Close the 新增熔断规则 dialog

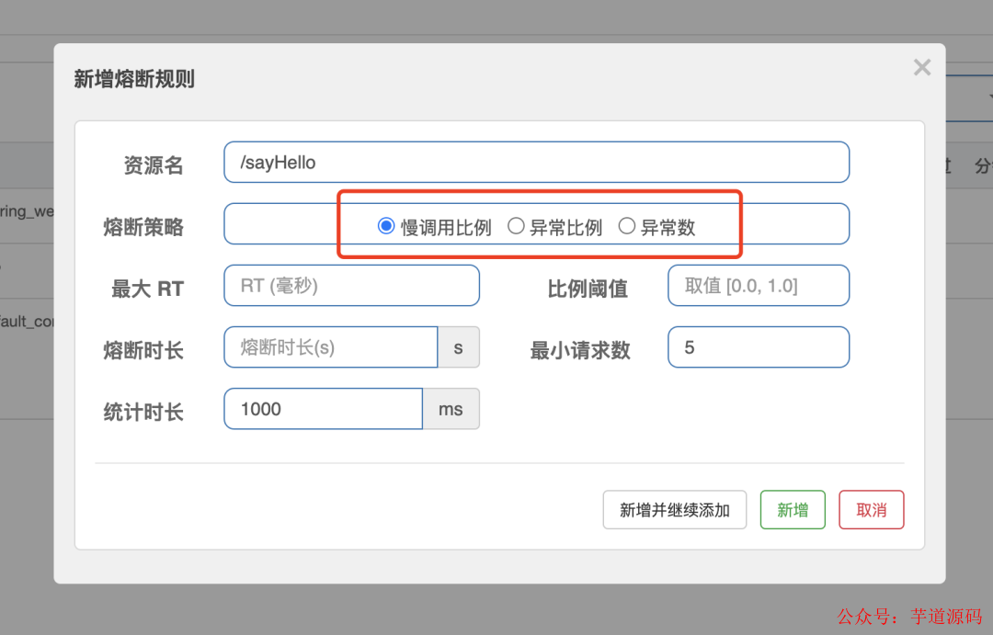[922, 67]
